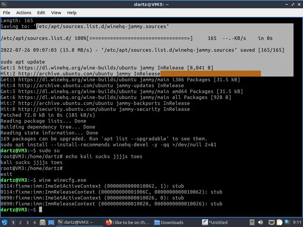The image size is (303, 227).
Task: Switch to workspace 3
Action: tap(28, 223)
